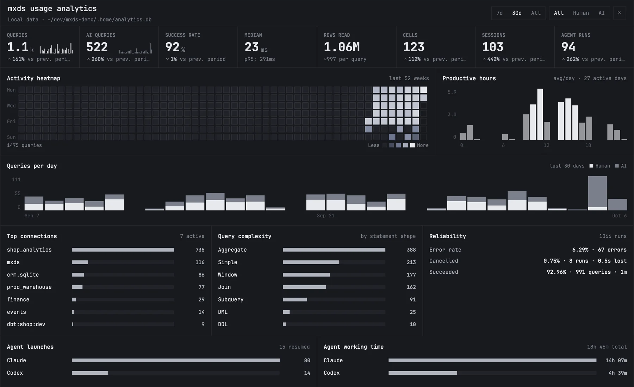Screen dimensions: 634x387
Task: Click the sparkline in the Queries card
Action: coord(56,48)
